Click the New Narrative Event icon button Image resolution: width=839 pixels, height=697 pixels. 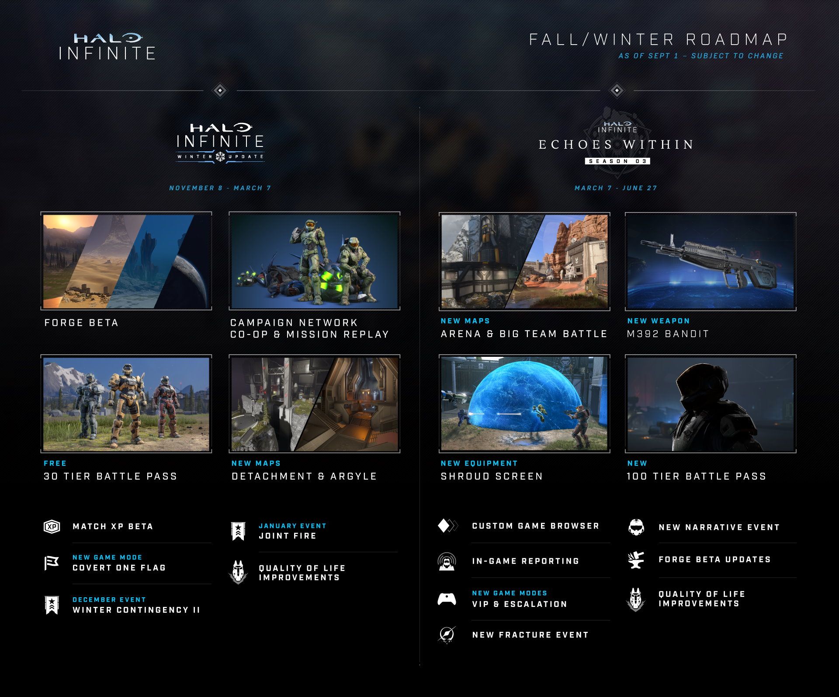point(642,527)
